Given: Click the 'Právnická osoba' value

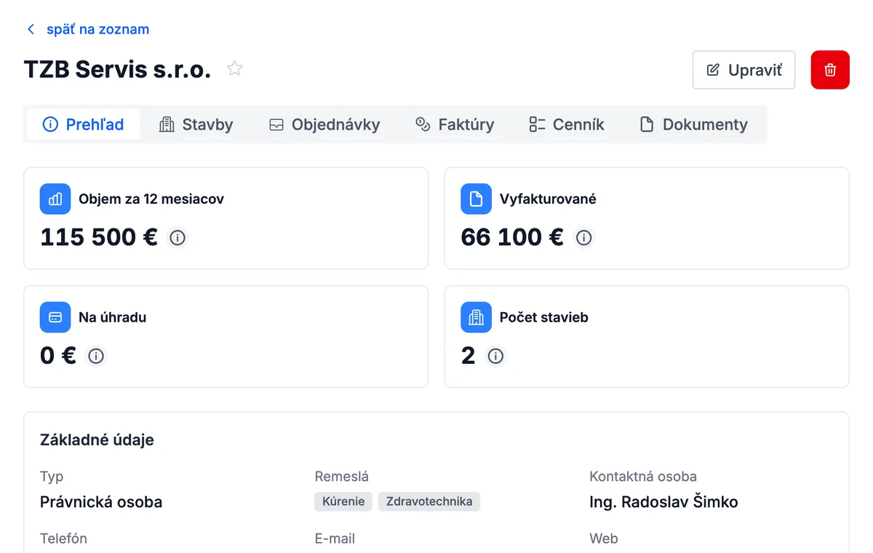Looking at the screenshot, I should [x=101, y=502].
